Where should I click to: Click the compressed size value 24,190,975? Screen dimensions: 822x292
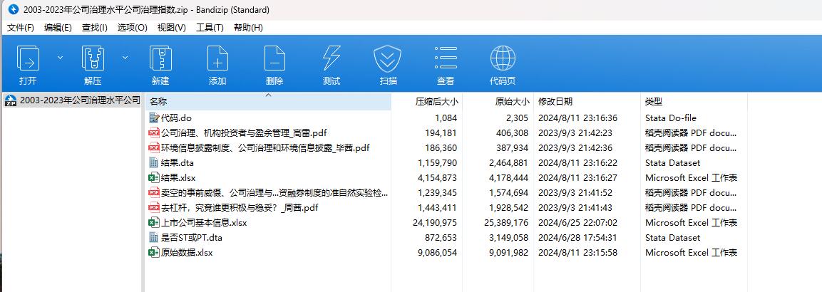(435, 222)
